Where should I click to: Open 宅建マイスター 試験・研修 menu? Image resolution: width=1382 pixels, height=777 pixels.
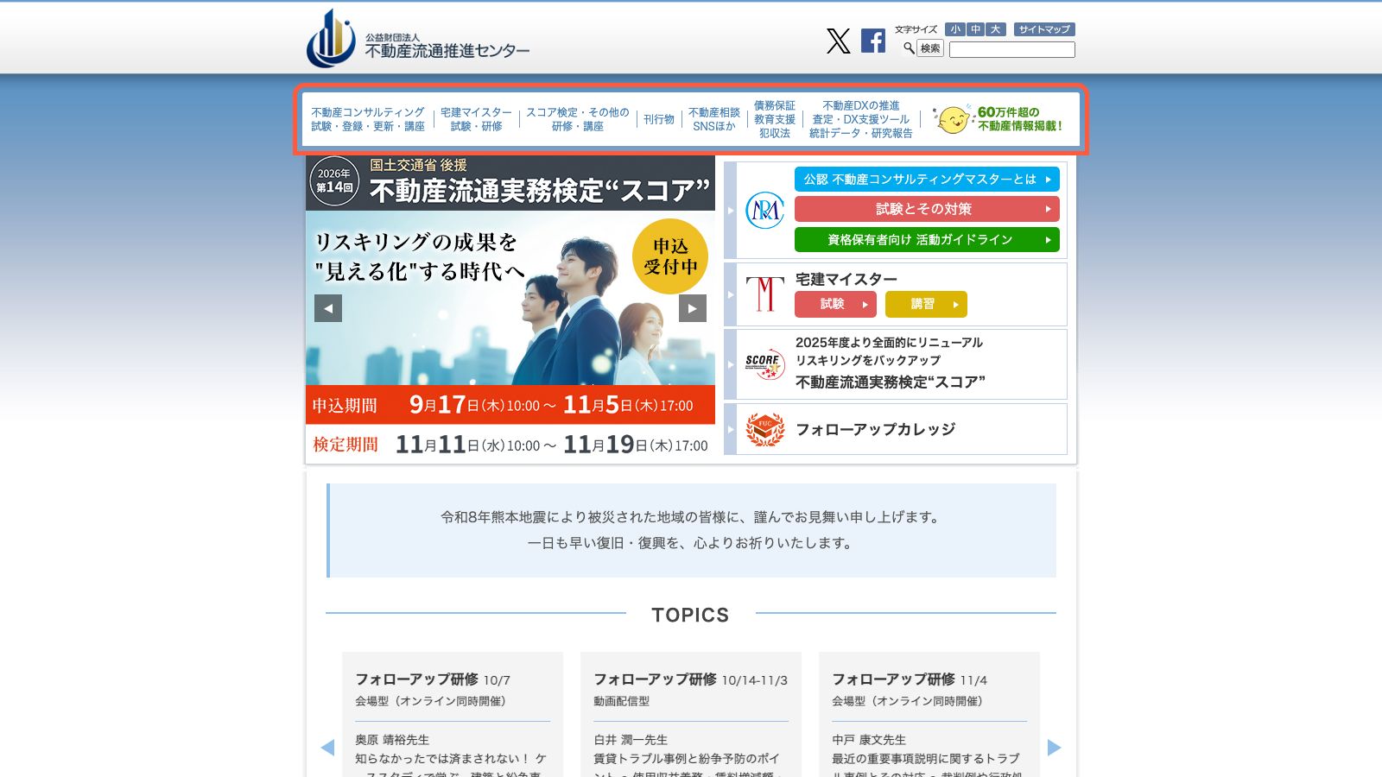[476, 119]
